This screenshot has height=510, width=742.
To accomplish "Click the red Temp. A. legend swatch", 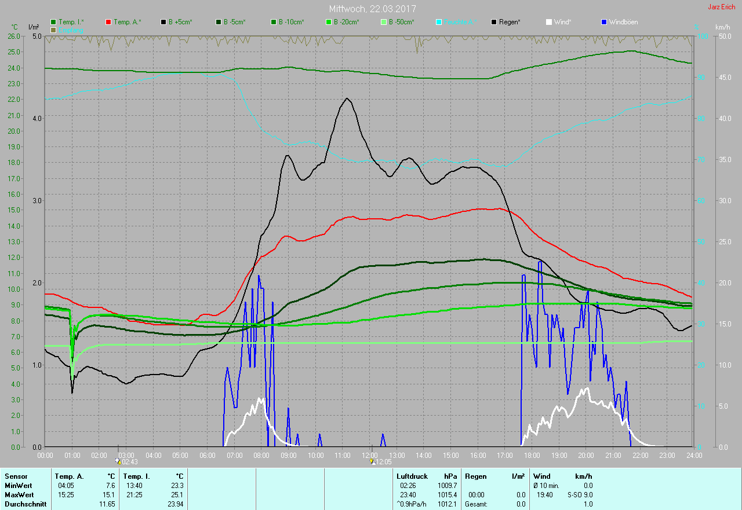I will [x=108, y=22].
